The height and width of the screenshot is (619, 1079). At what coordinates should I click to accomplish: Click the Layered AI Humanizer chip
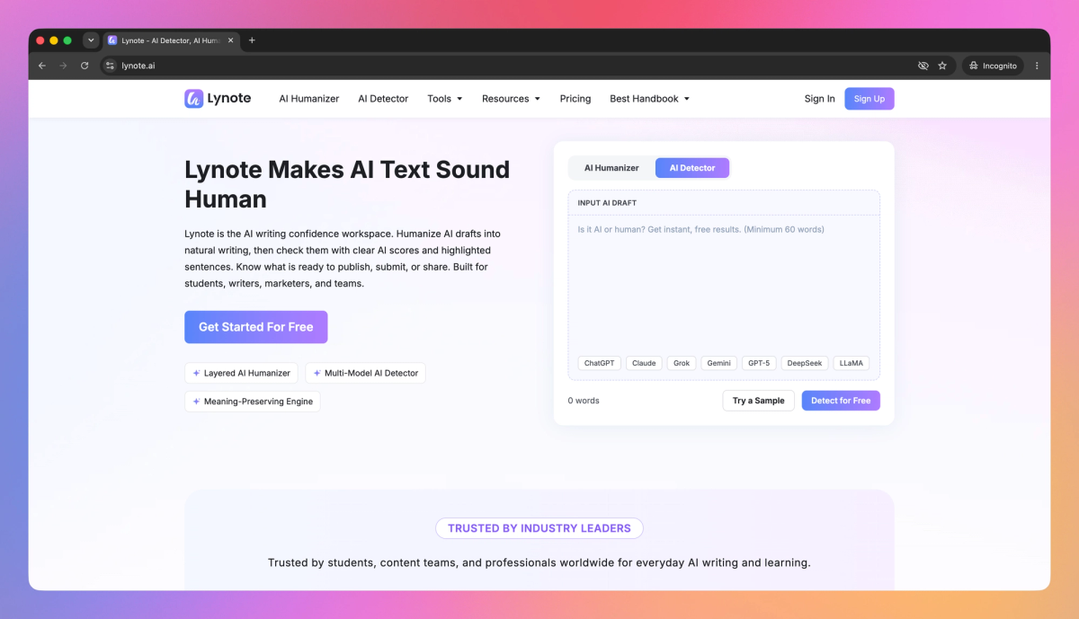coord(241,373)
